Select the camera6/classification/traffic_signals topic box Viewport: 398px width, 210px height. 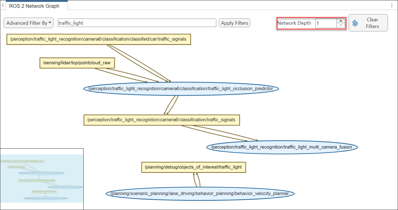[162, 120]
